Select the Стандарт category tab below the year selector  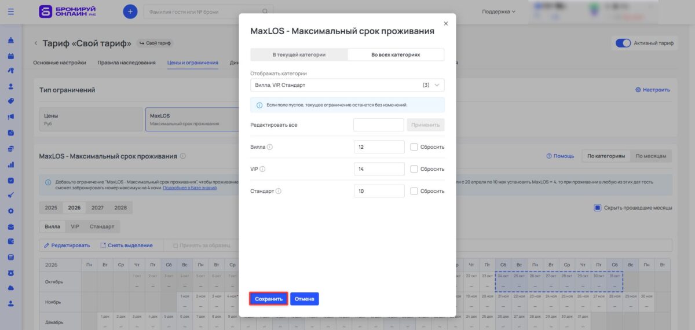pyautogui.click(x=102, y=226)
